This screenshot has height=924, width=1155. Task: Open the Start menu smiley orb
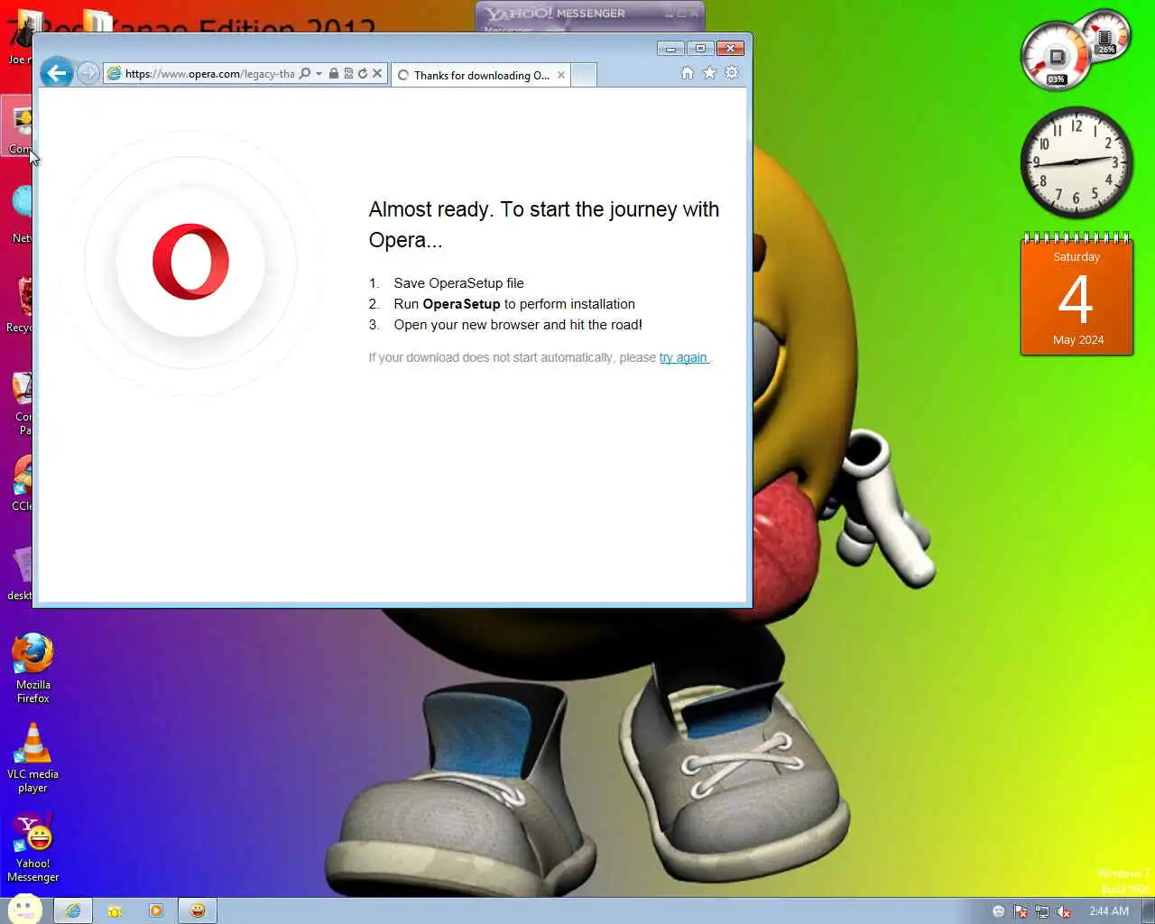click(x=24, y=910)
